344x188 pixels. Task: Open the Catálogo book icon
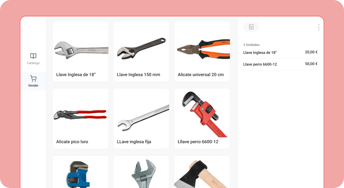33,56
